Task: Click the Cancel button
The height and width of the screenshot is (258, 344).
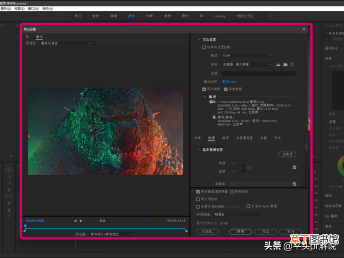Action: (x=290, y=232)
